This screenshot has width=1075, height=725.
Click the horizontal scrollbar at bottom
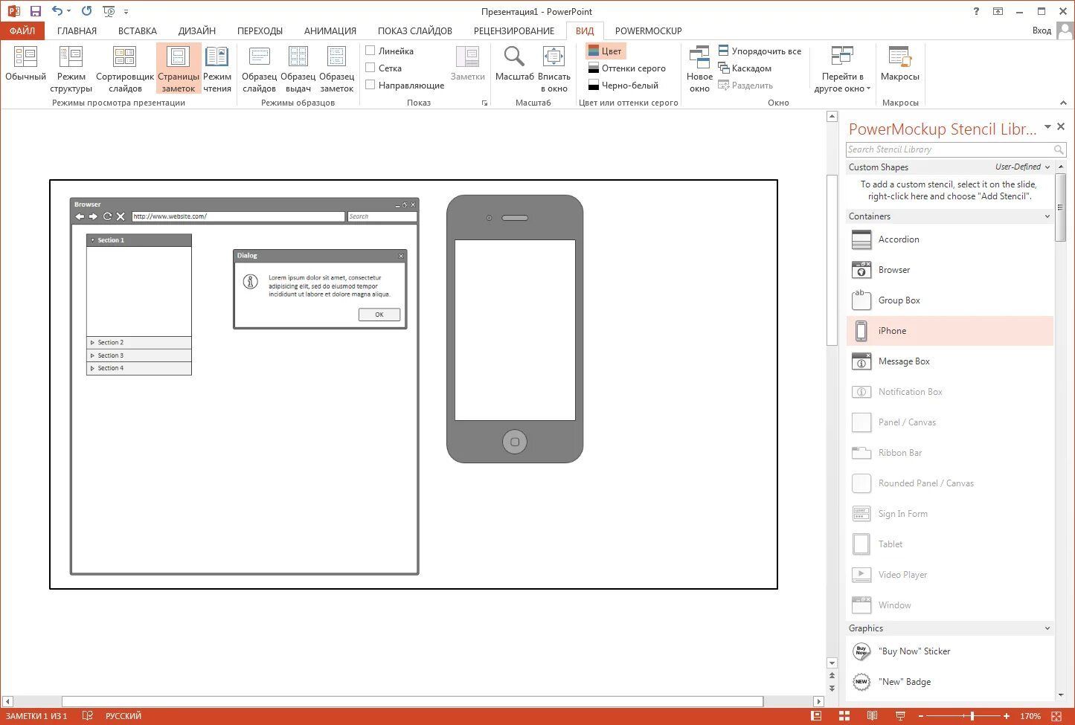[412, 701]
